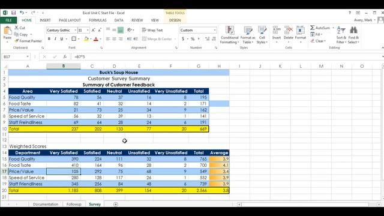384x216 pixels.
Task: Open the Documentation sheet tab
Action: pos(46,204)
